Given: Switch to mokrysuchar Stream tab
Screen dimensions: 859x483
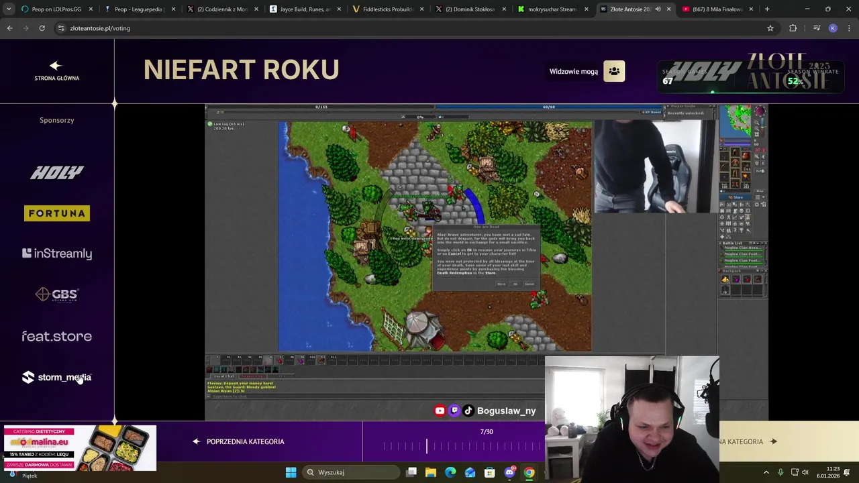Looking at the screenshot, I should pyautogui.click(x=552, y=9).
